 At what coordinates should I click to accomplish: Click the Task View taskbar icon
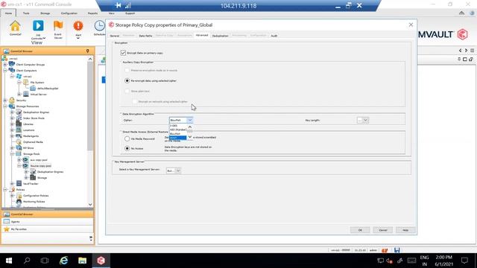click(x=45, y=261)
